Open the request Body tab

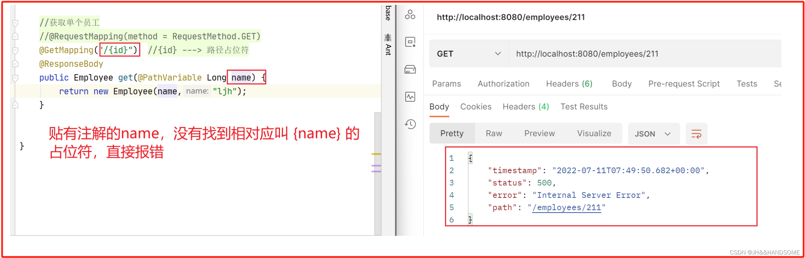point(622,84)
